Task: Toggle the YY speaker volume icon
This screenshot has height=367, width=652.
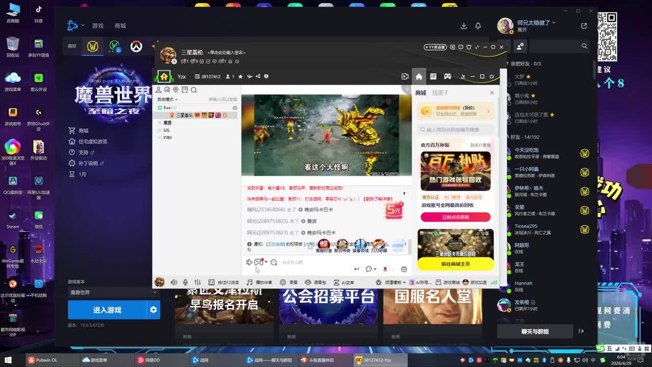Action: click(x=174, y=282)
